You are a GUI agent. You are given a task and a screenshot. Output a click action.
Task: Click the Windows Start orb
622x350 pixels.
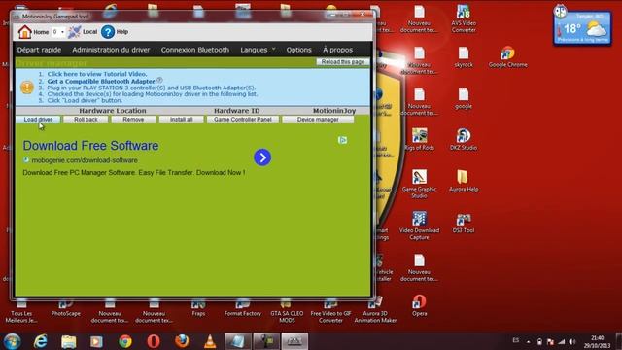[13, 341]
